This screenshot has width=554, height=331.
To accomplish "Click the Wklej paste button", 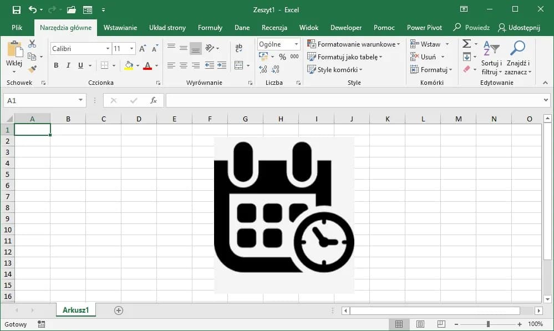I will 14,57.
